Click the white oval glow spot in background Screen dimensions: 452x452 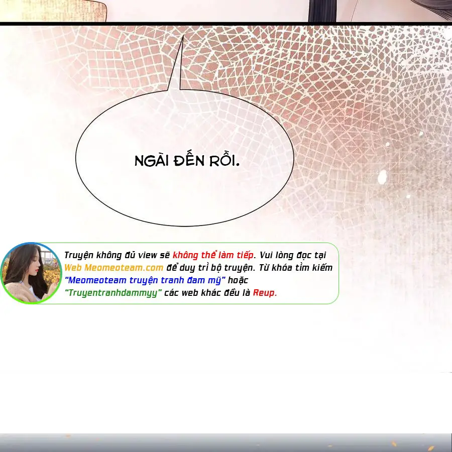coord(383,176)
